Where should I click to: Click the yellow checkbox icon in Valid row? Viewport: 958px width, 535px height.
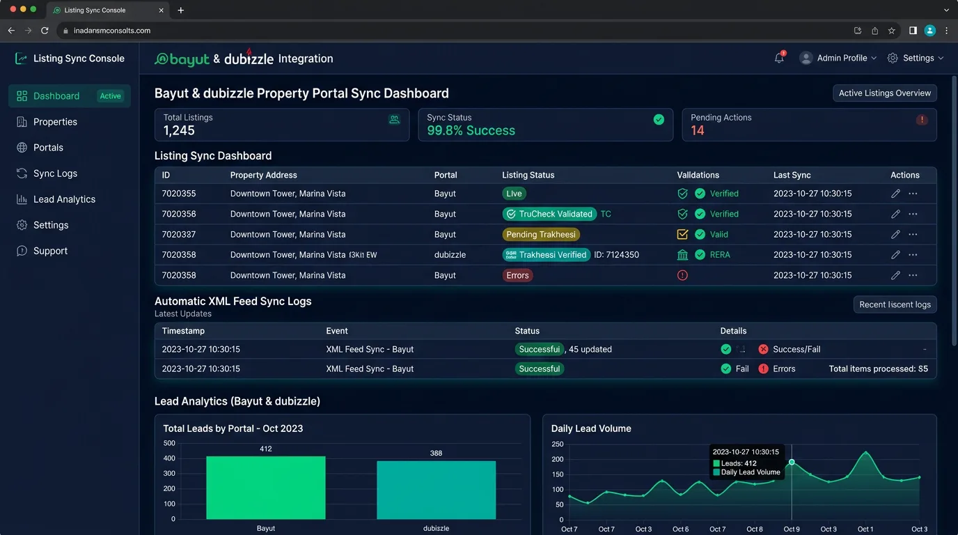coord(682,235)
